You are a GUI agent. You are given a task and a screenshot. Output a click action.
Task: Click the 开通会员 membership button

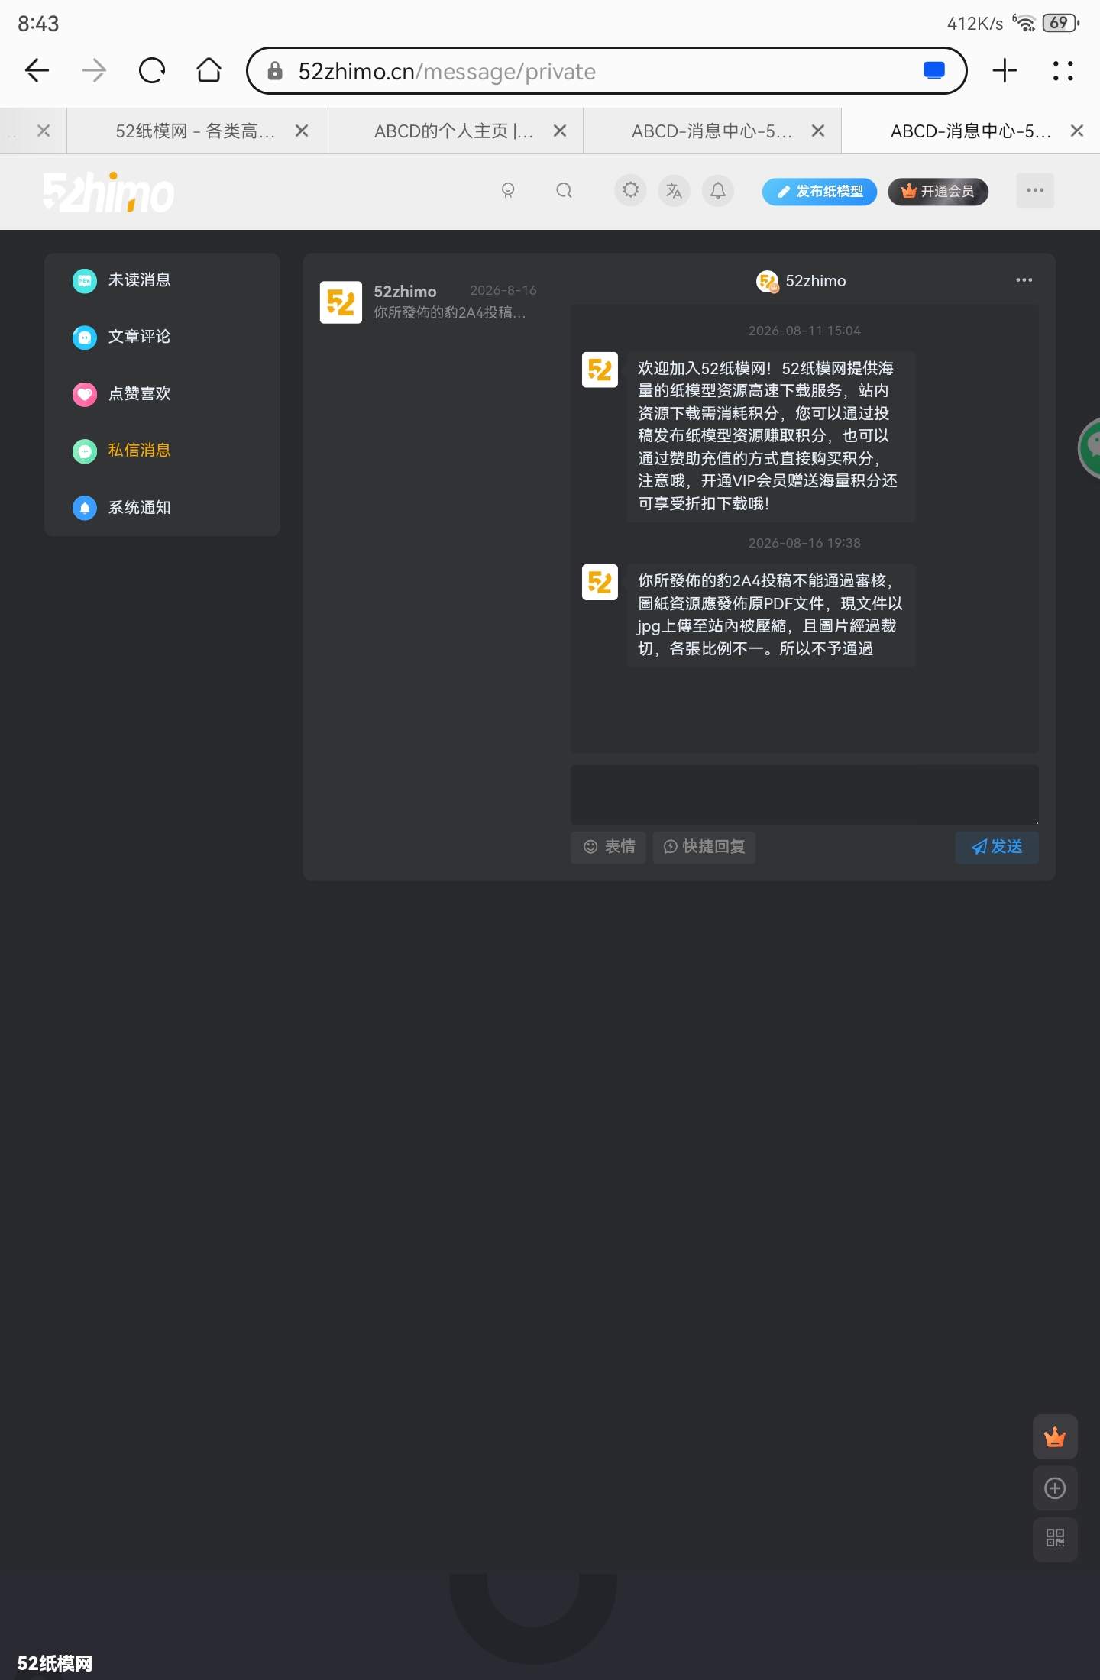coord(938,192)
